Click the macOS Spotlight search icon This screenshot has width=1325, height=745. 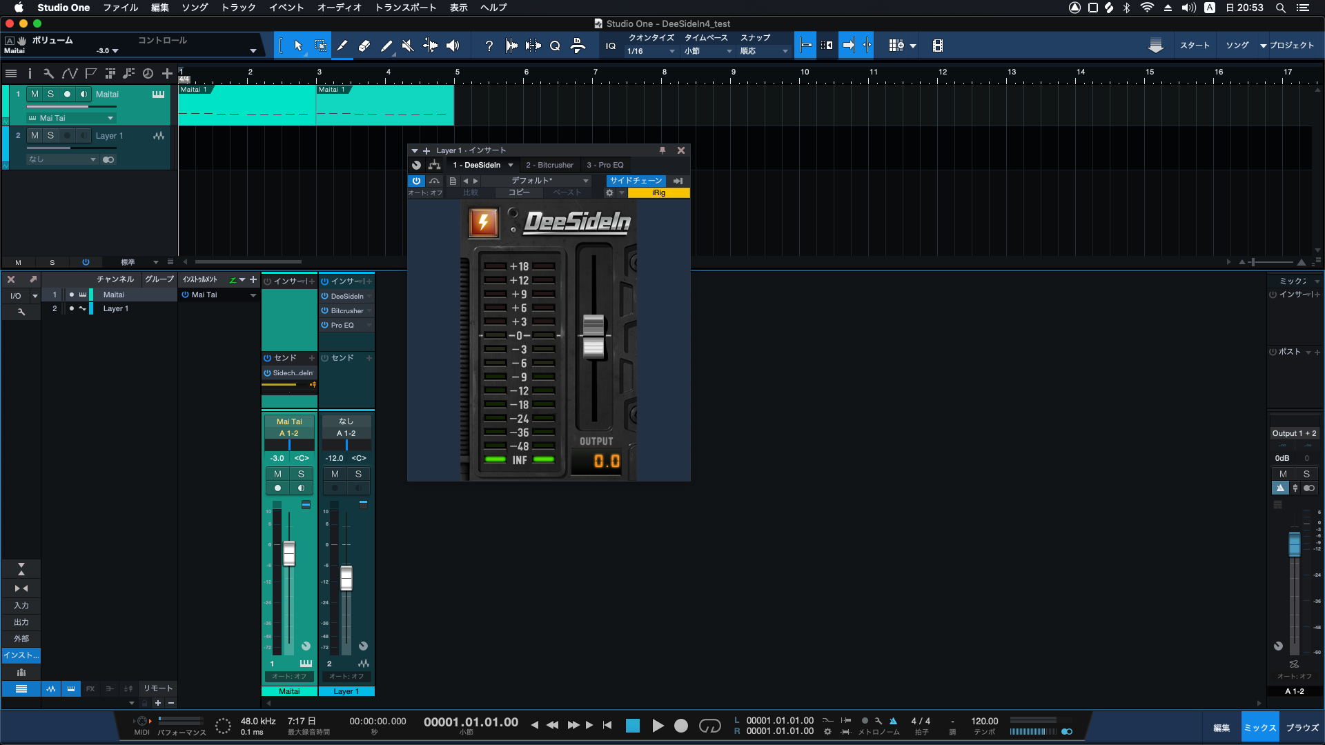click(x=1280, y=8)
